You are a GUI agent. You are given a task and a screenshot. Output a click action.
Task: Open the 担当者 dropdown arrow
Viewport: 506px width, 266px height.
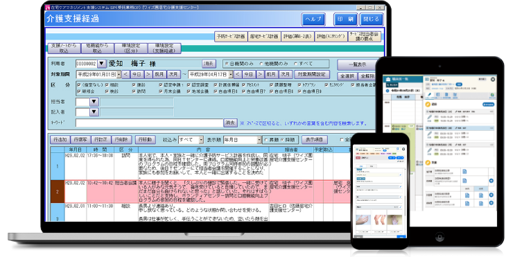(x=94, y=102)
